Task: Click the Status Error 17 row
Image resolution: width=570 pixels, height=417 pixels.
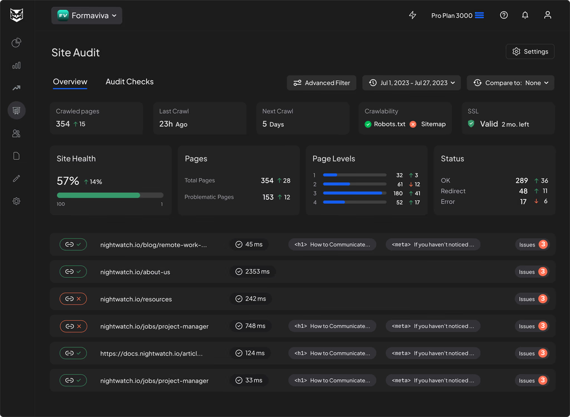Action: pyautogui.click(x=494, y=202)
